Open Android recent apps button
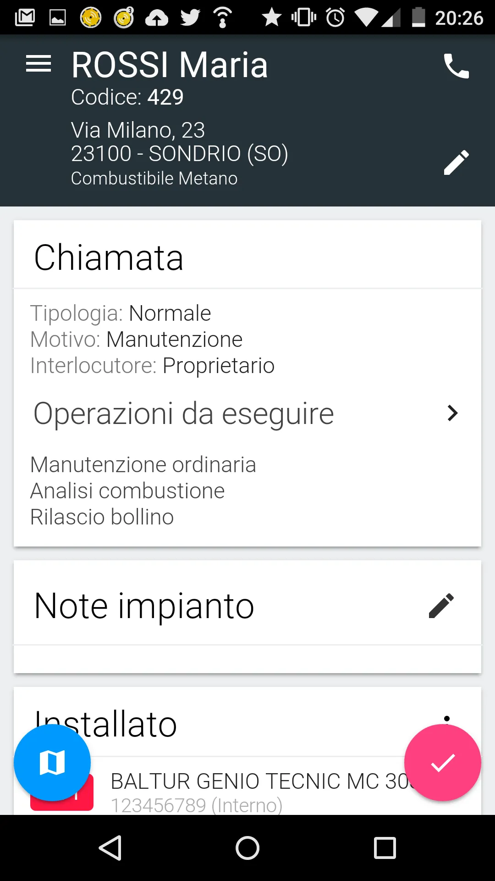 point(385,848)
